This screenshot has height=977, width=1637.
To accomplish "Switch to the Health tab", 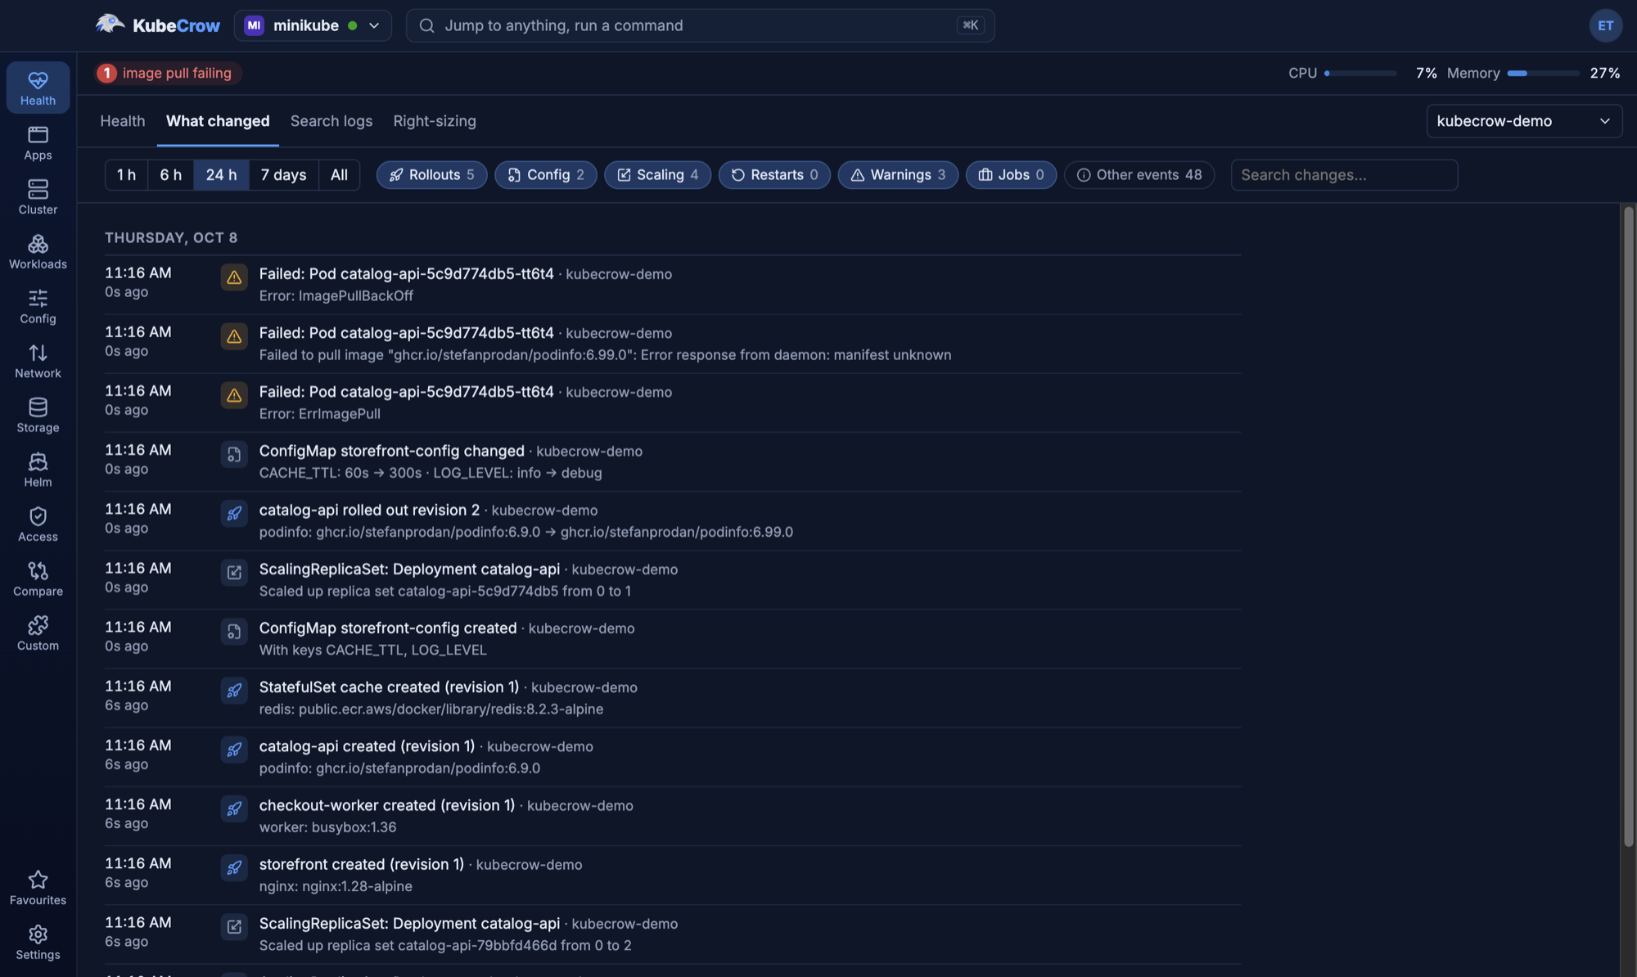I will pyautogui.click(x=123, y=121).
